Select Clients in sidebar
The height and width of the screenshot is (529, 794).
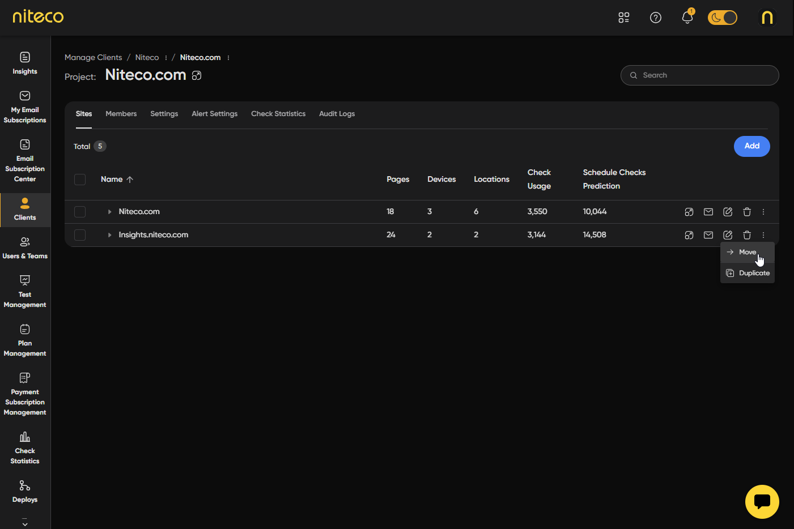tap(25, 210)
